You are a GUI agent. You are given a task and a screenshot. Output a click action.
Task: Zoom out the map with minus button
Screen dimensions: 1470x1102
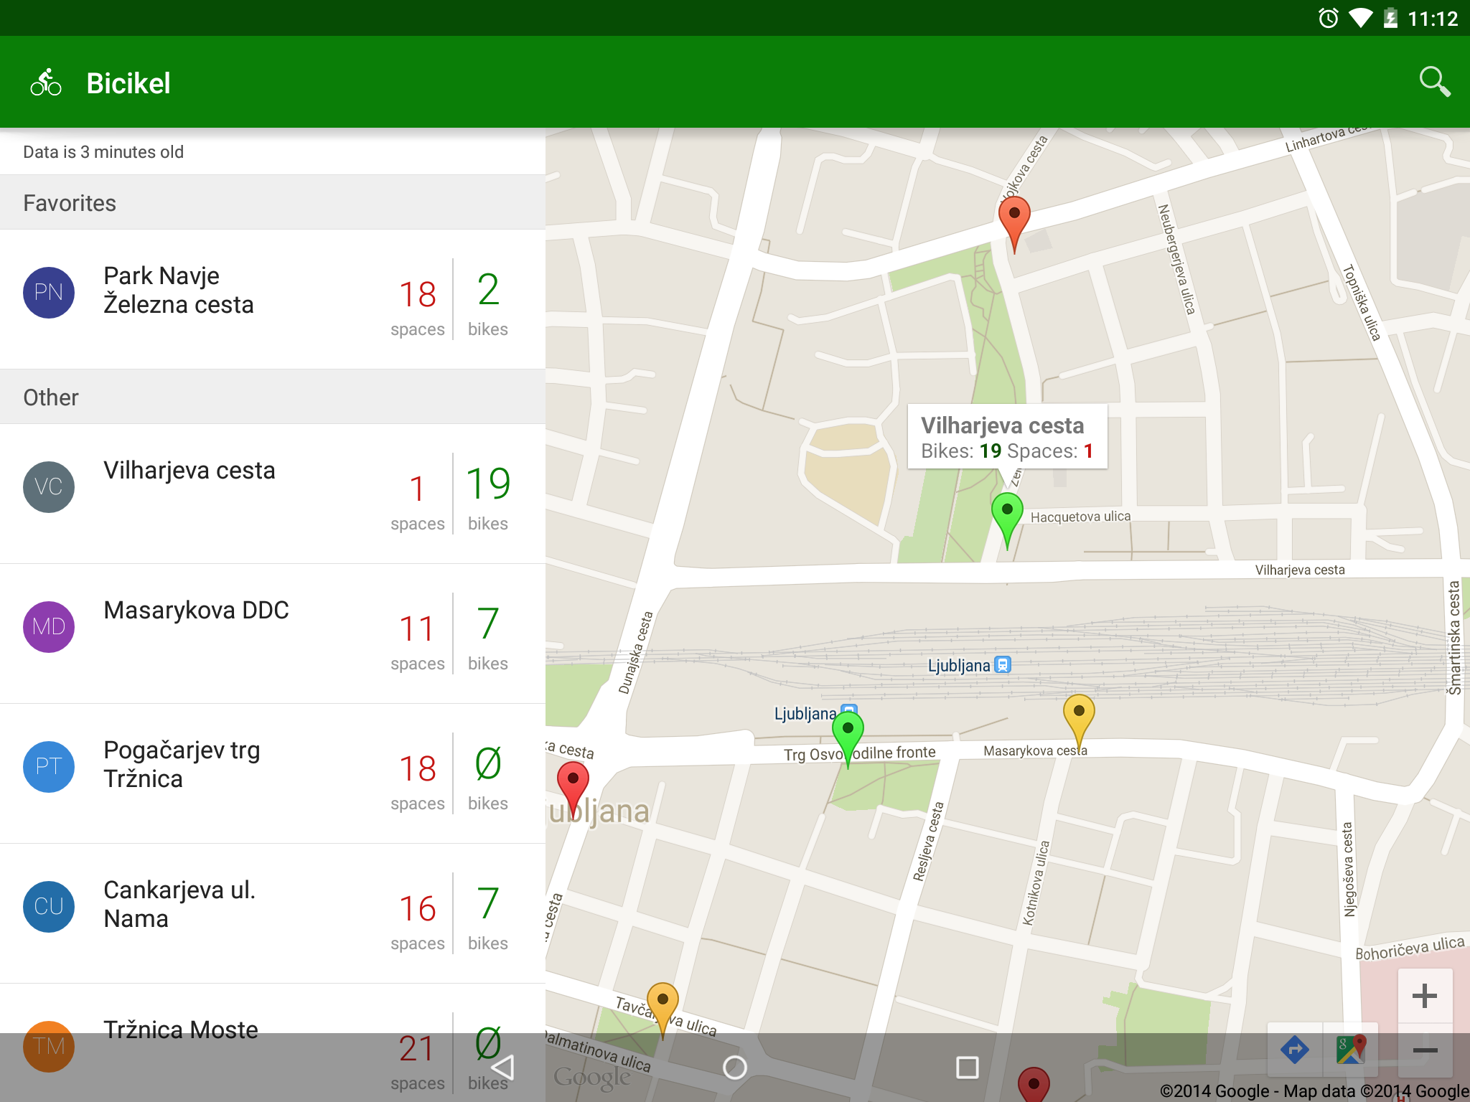pos(1424,1051)
